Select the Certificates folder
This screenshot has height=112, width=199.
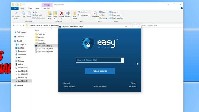tap(40, 34)
